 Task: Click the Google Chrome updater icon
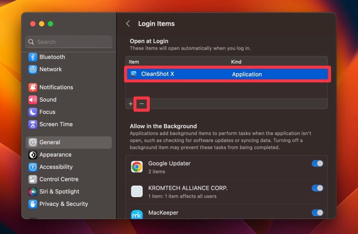137,167
